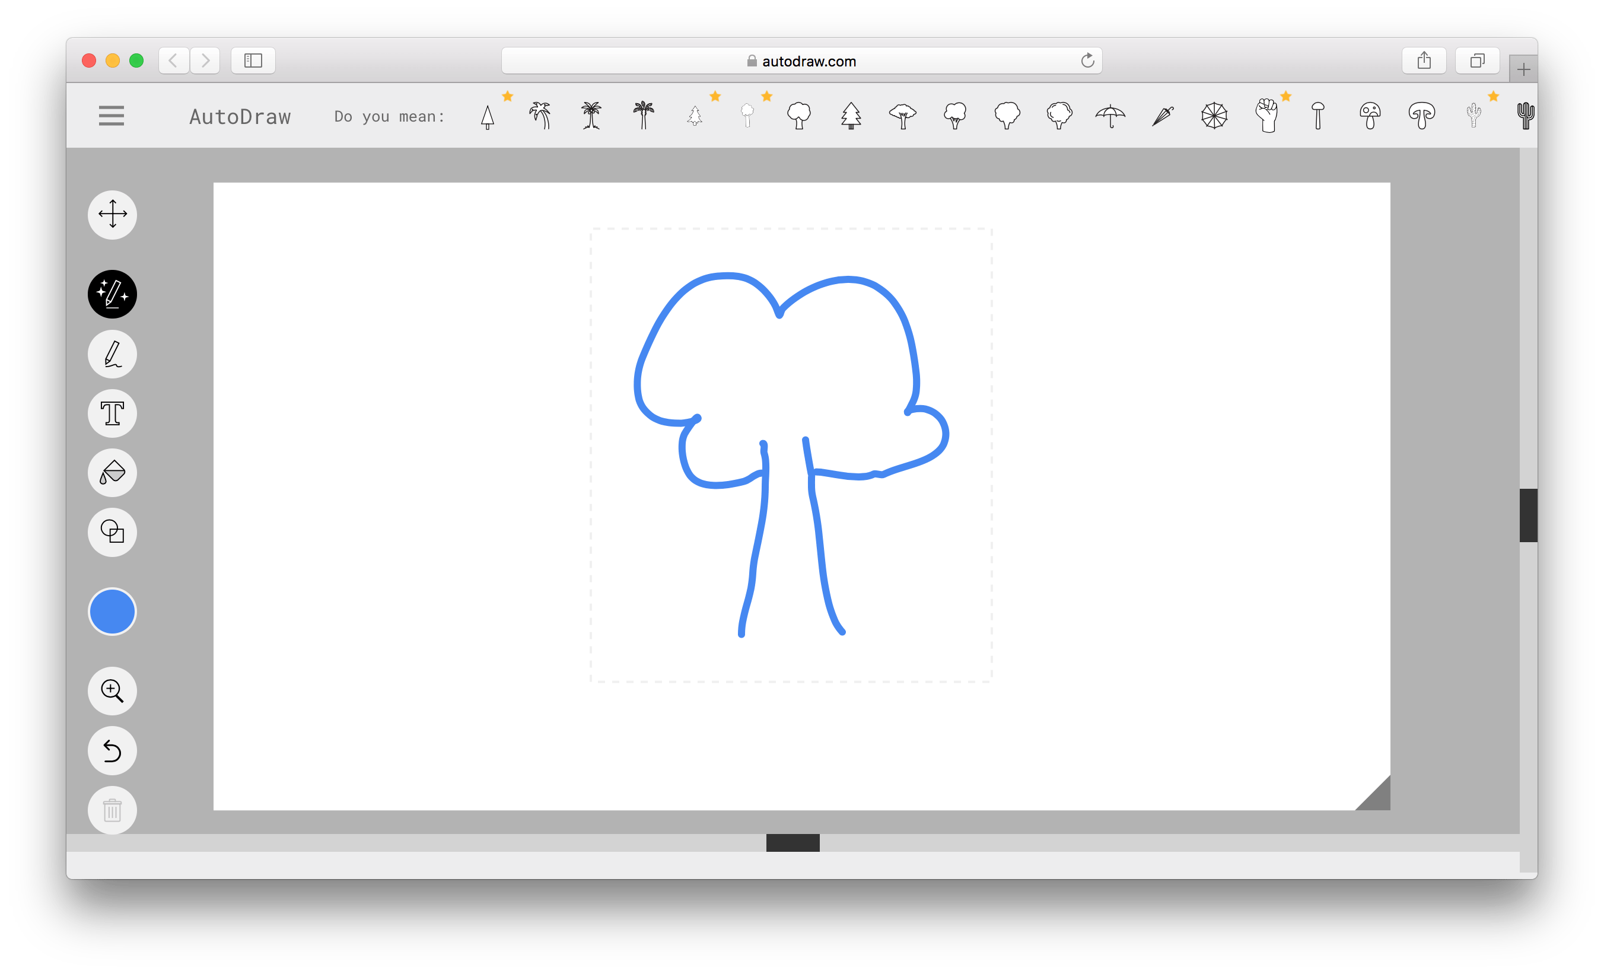
Task: Click the Undo arrow button
Action: [x=113, y=751]
